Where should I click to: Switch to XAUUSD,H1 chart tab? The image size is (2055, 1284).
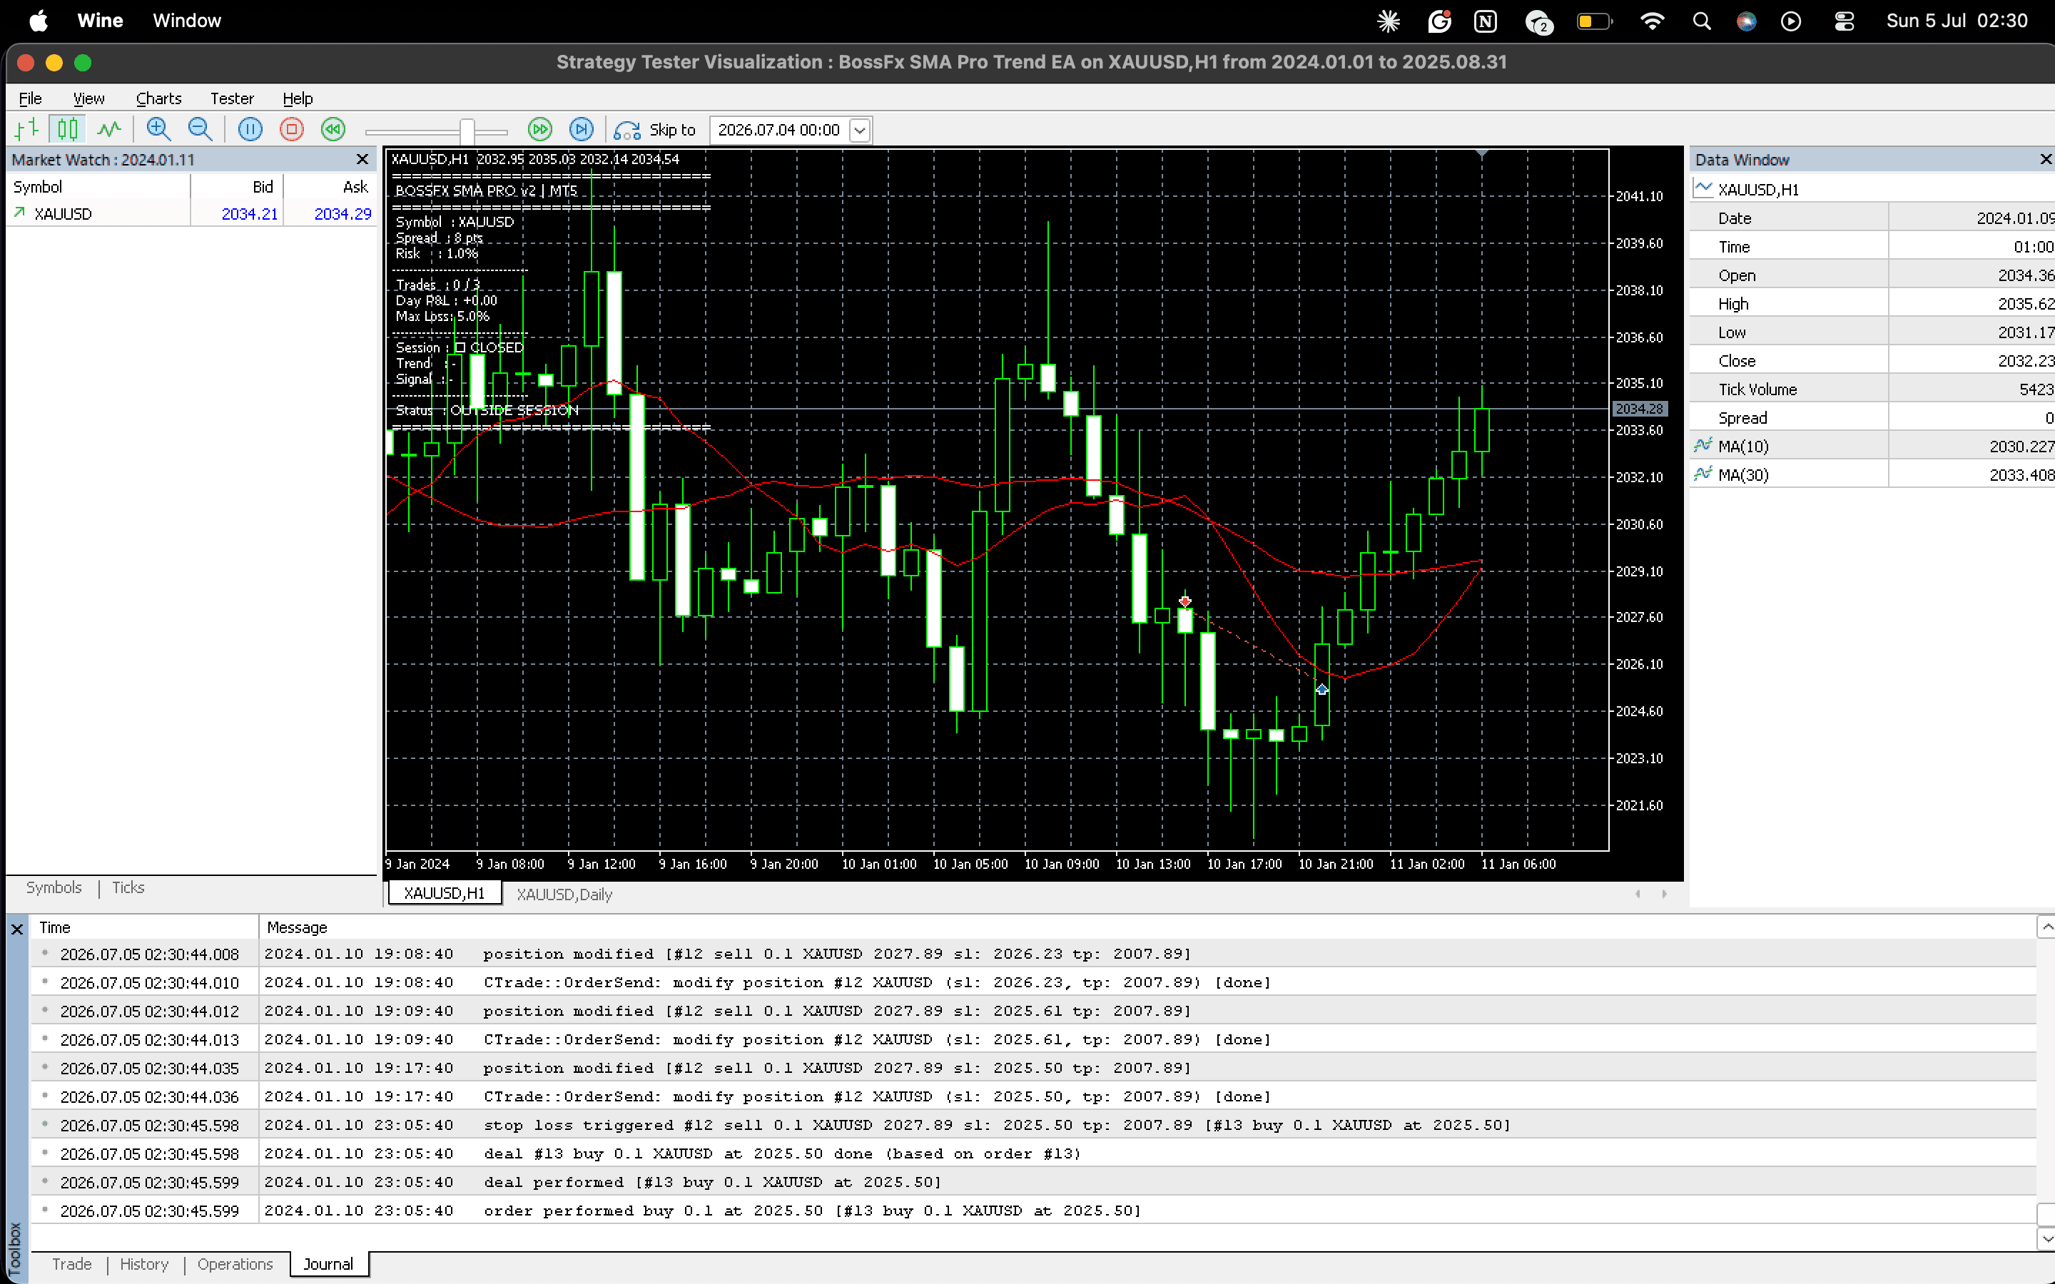[x=444, y=893]
